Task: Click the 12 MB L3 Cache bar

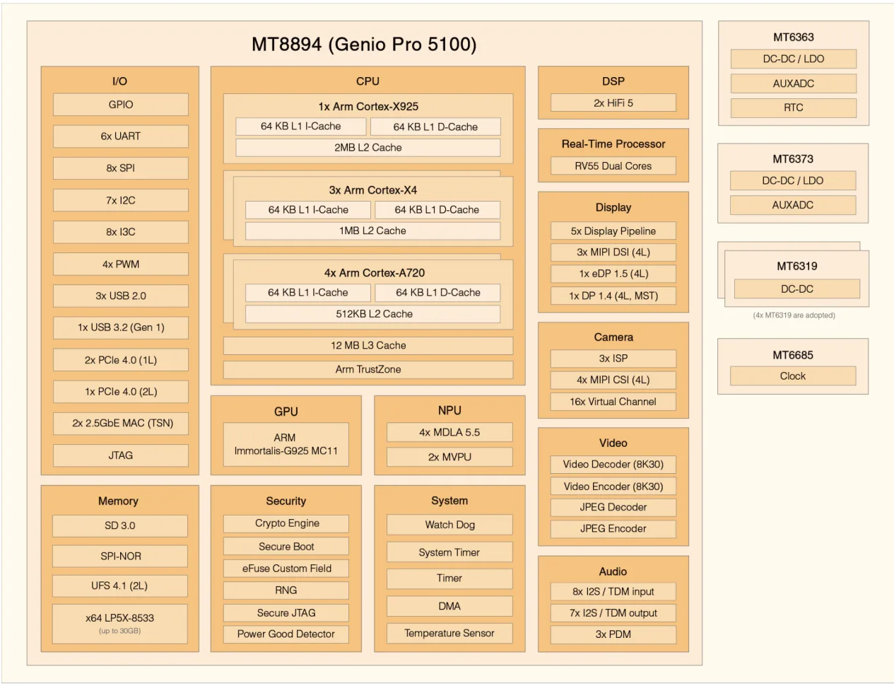Action: pos(368,345)
